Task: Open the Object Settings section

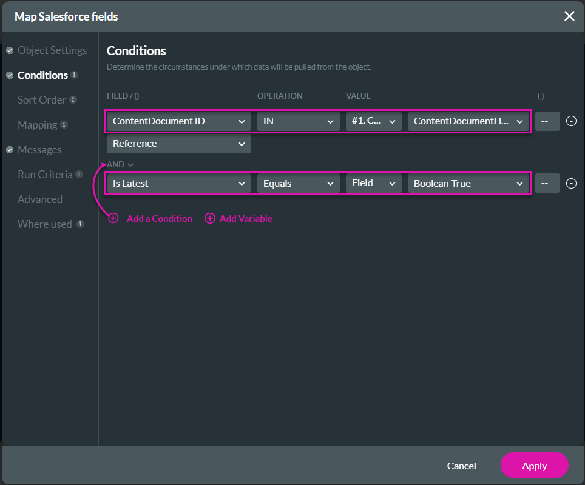Action: click(x=52, y=50)
